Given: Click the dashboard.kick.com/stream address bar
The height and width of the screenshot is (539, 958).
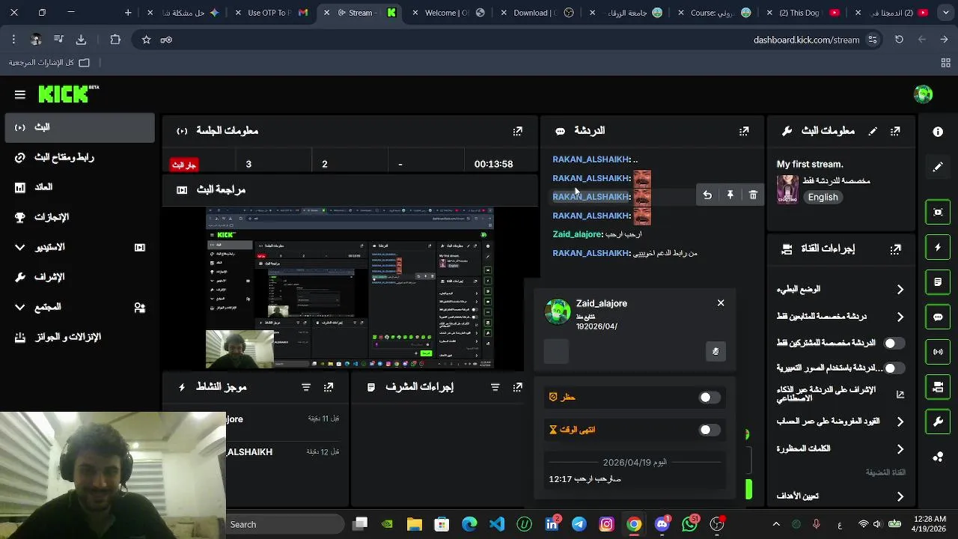Looking at the screenshot, I should tap(806, 40).
